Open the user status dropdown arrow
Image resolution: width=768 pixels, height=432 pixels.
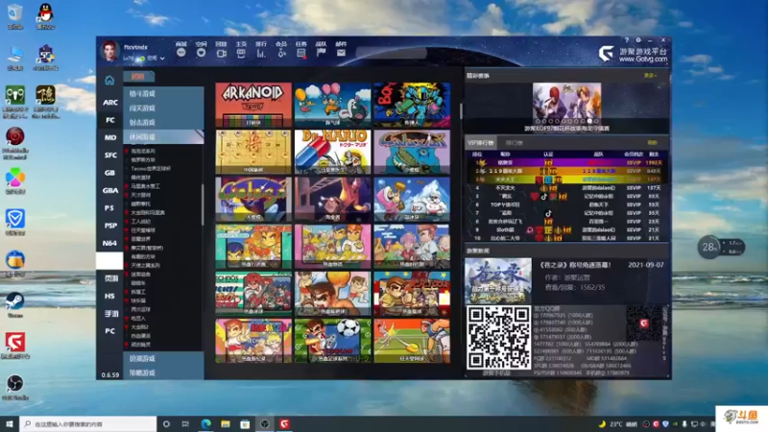click(x=162, y=59)
